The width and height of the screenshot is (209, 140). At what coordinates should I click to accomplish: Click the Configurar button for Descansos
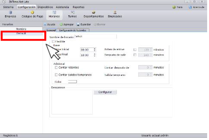click(x=105, y=92)
